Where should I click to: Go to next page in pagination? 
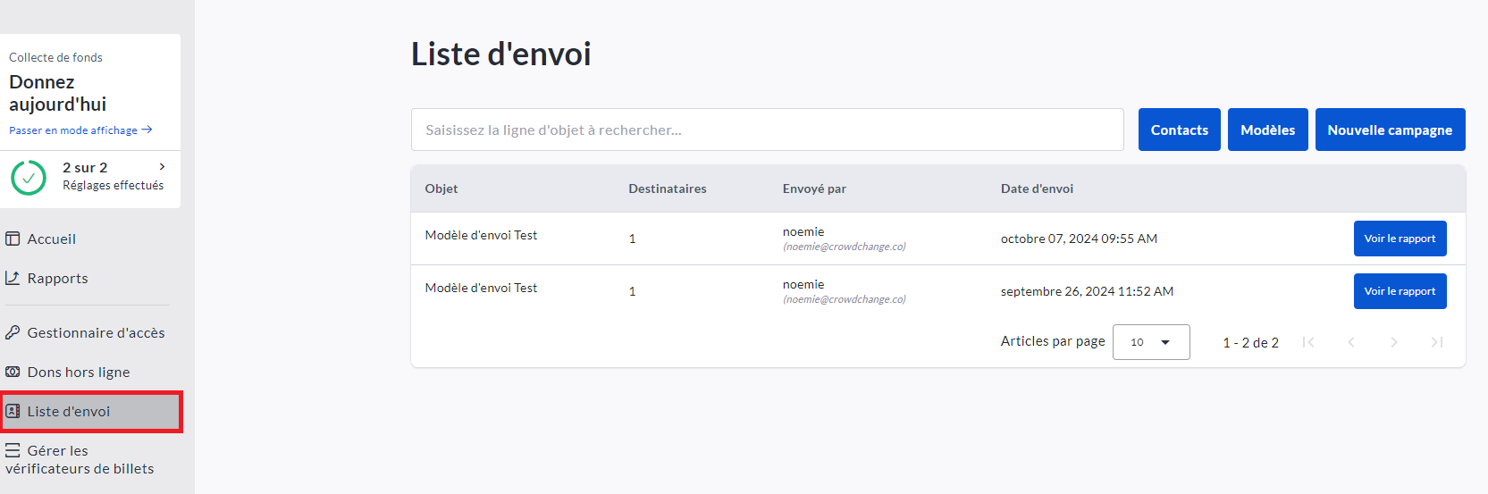tap(1393, 342)
